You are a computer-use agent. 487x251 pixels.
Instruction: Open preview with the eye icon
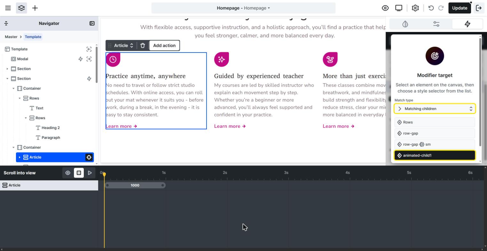(385, 8)
